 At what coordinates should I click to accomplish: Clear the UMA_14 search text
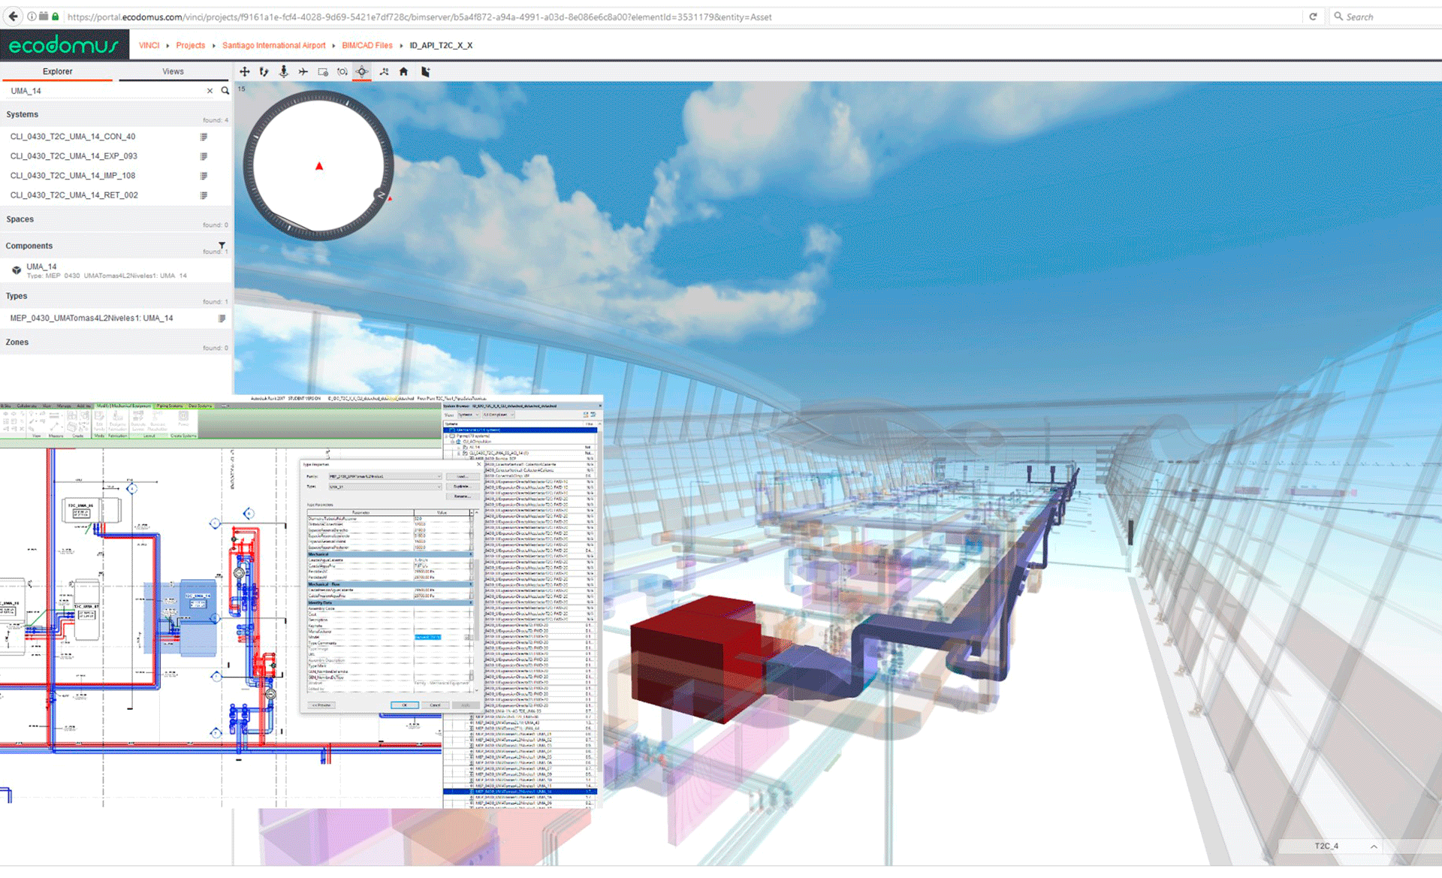210,91
